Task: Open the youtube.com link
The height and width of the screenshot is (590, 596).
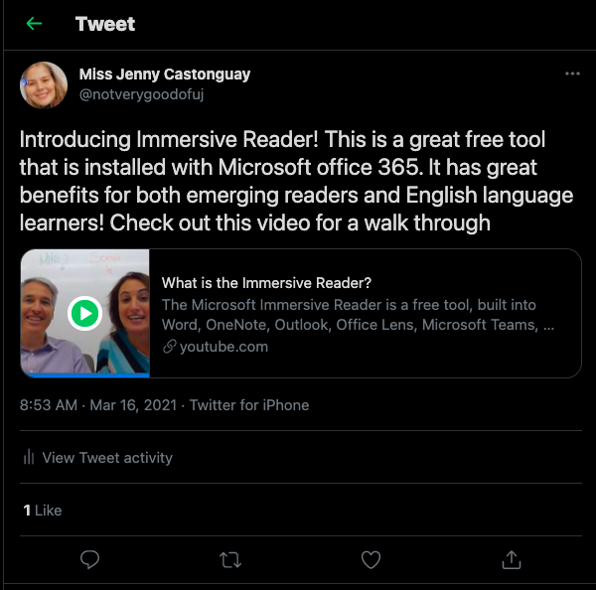Action: 223,347
